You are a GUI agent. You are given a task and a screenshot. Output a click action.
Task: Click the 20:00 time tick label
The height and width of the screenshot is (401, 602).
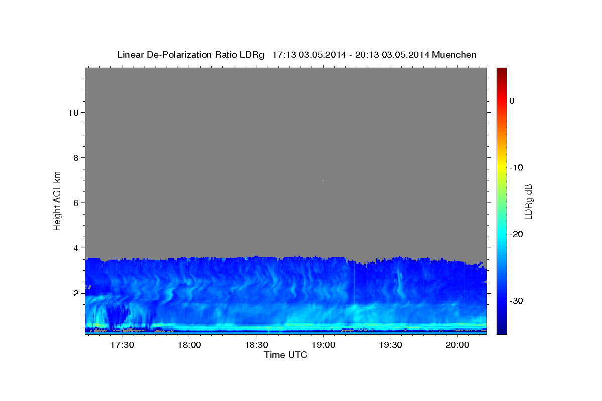click(x=458, y=345)
